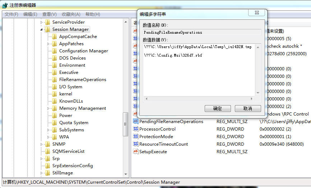Open the 编辑(E) menu
Viewport: 311px width, 188px height.
click(30, 14)
